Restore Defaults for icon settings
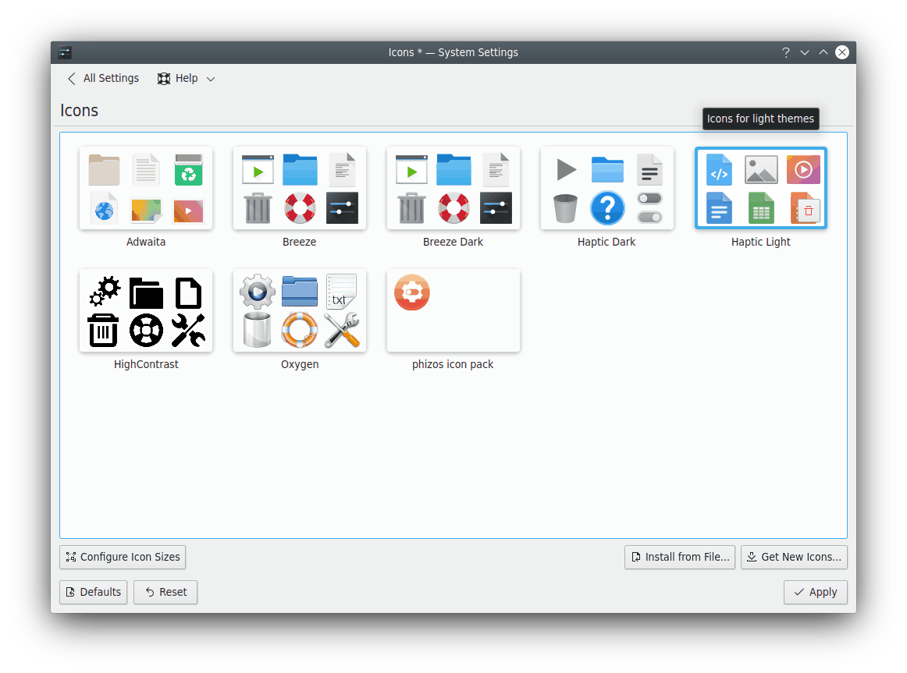Screen dimensions: 907x673 (93, 592)
